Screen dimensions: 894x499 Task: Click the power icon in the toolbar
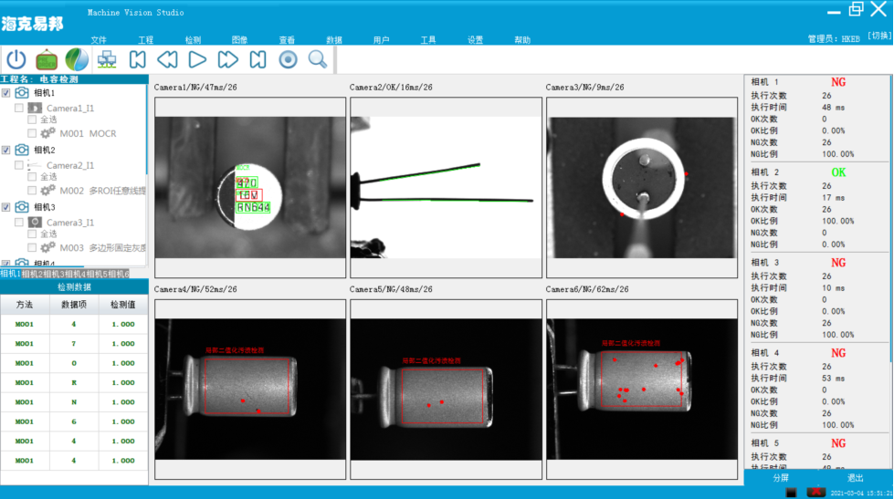coord(16,60)
